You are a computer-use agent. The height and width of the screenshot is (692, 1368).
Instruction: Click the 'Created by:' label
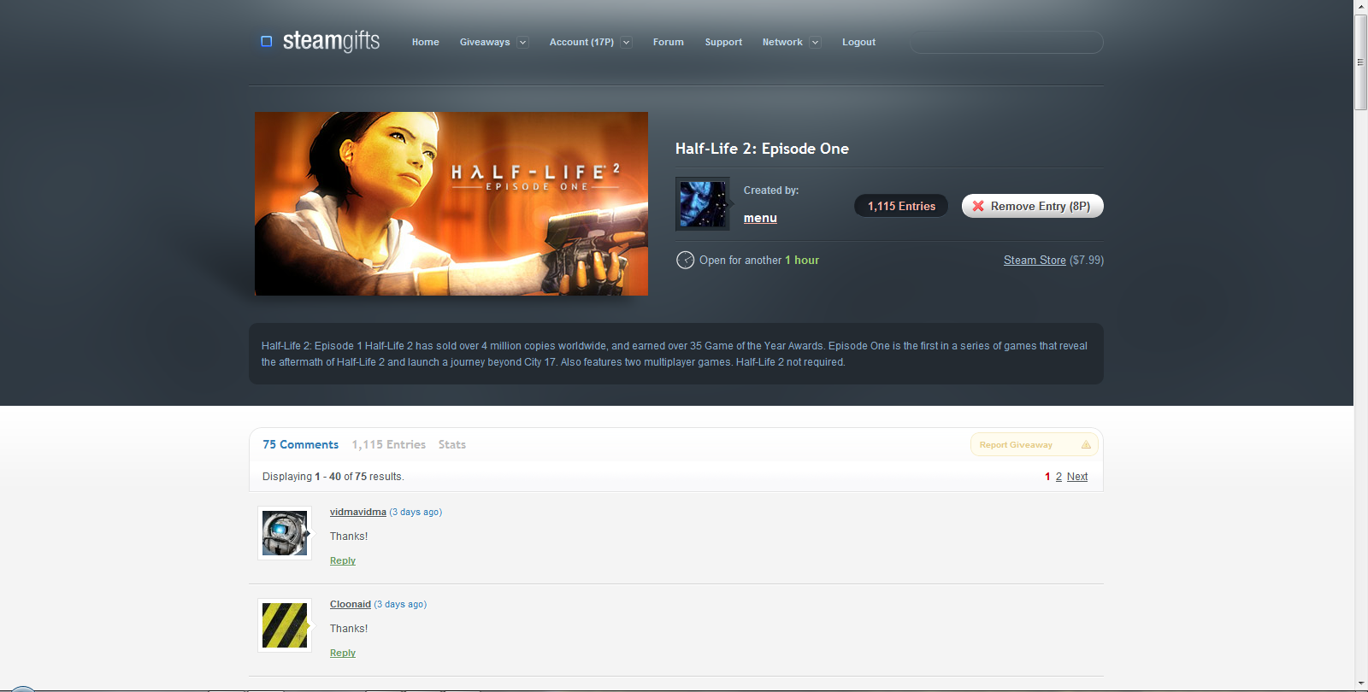(771, 191)
